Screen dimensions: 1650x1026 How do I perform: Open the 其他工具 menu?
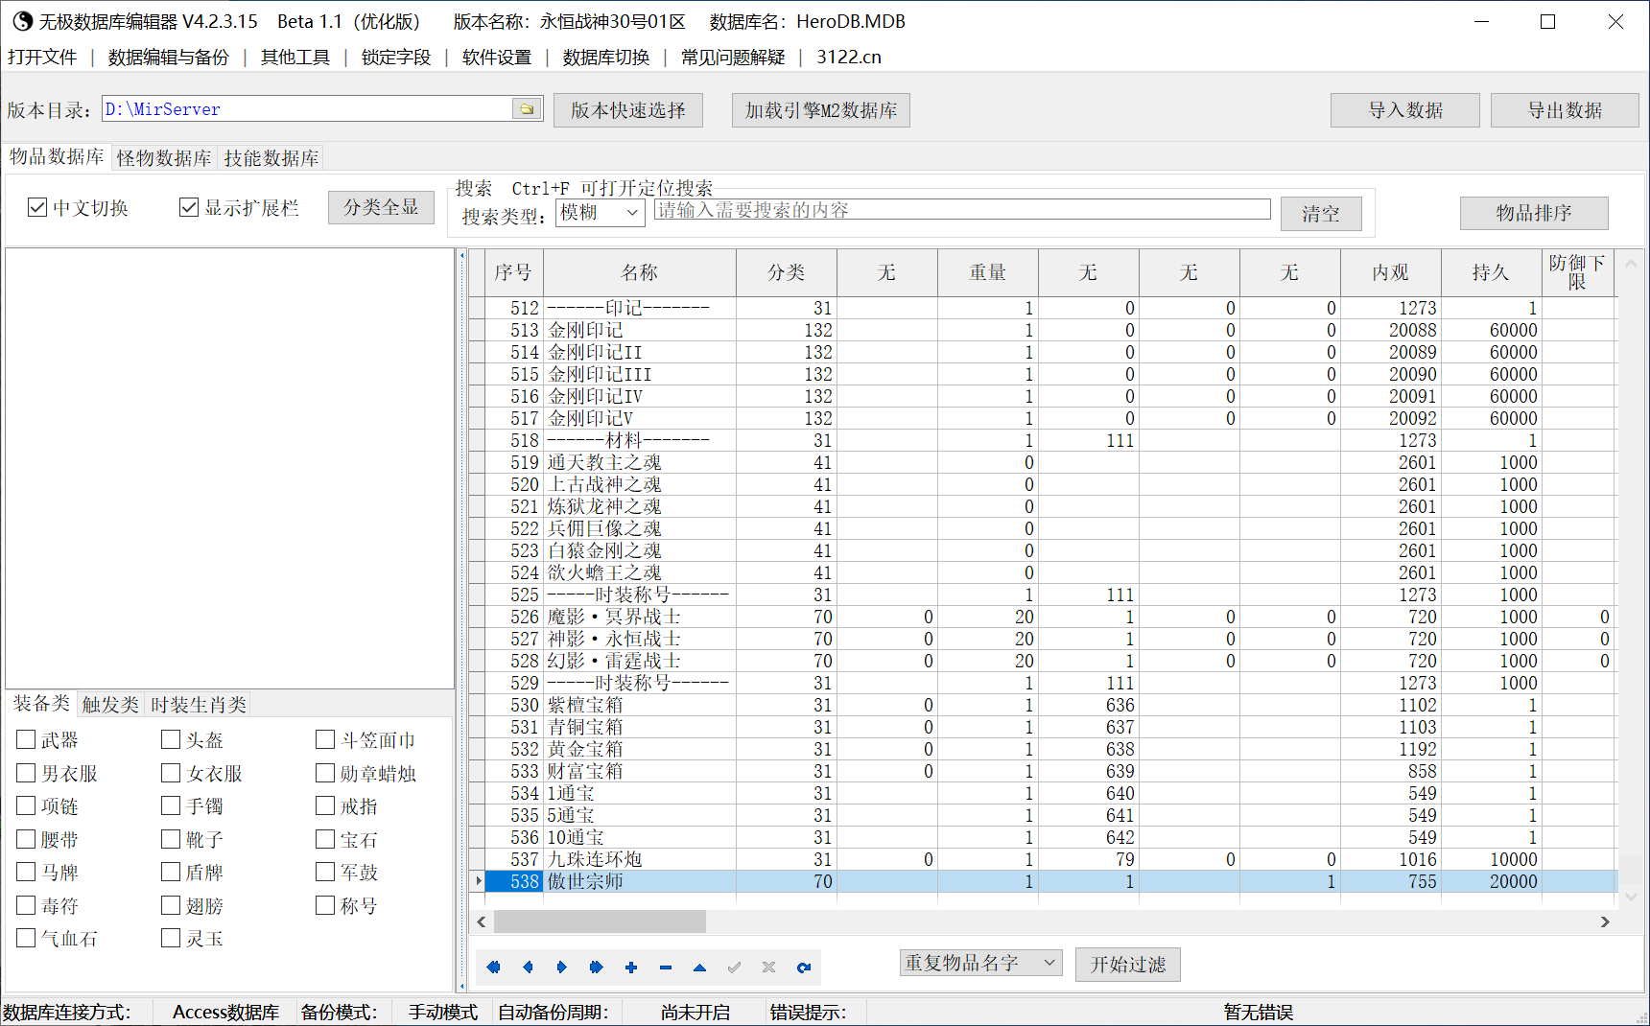(295, 58)
